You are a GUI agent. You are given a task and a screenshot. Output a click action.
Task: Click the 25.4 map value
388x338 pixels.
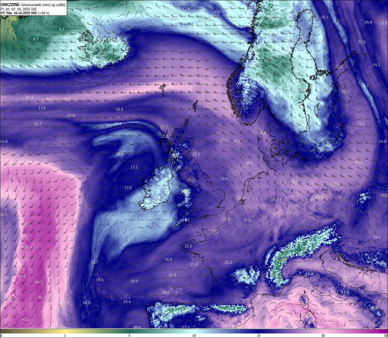tap(29, 98)
